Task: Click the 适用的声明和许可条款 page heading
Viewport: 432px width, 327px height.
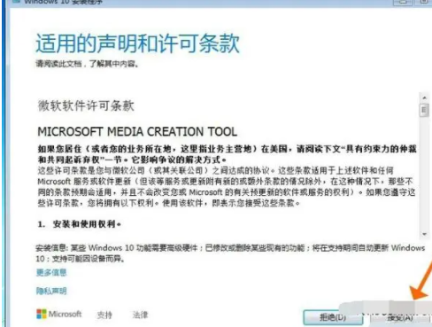Action: (137, 43)
